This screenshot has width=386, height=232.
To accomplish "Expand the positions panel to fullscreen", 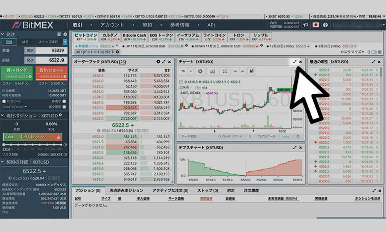I will [x=374, y=191].
